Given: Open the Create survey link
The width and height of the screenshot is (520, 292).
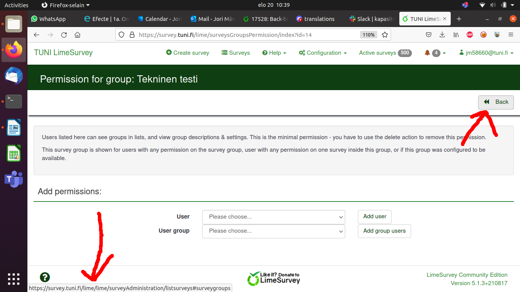Looking at the screenshot, I should coord(188,53).
